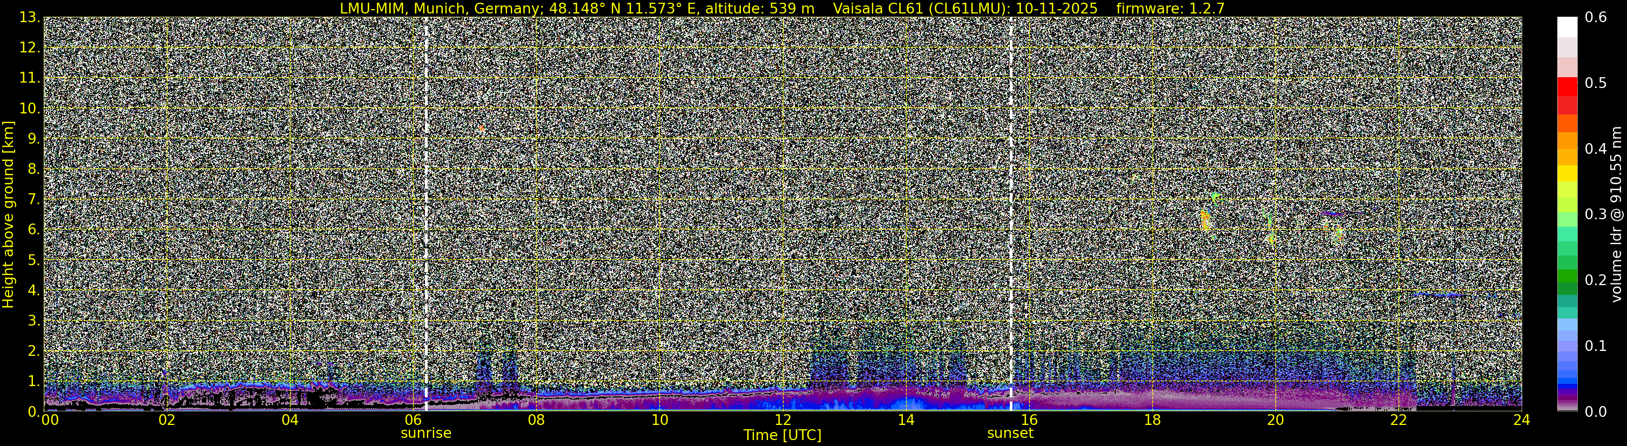This screenshot has width=1627, height=446.
Task: Click the height axis tick label '3.'
Action: (33, 321)
